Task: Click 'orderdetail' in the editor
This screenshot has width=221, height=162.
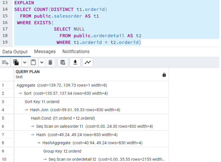Action: [x=109, y=36]
